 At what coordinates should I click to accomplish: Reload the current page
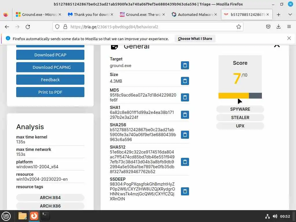point(28,27)
